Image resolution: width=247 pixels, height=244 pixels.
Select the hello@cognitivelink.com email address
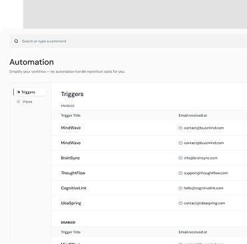204,188
